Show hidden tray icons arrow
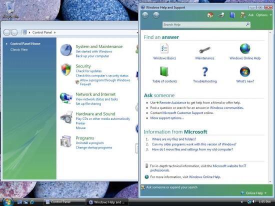This screenshot has width=275, height=206. [242, 202]
